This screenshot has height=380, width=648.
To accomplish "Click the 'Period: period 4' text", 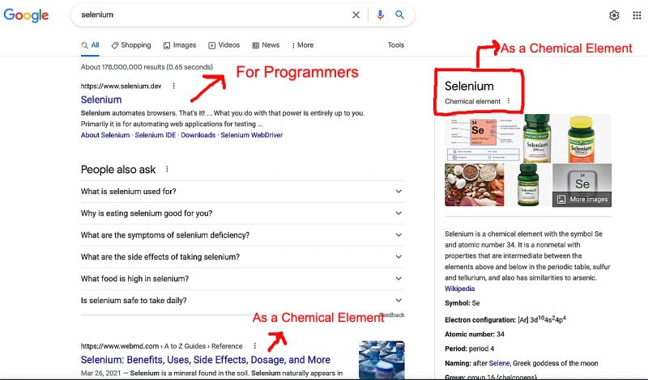I will coord(470,348).
